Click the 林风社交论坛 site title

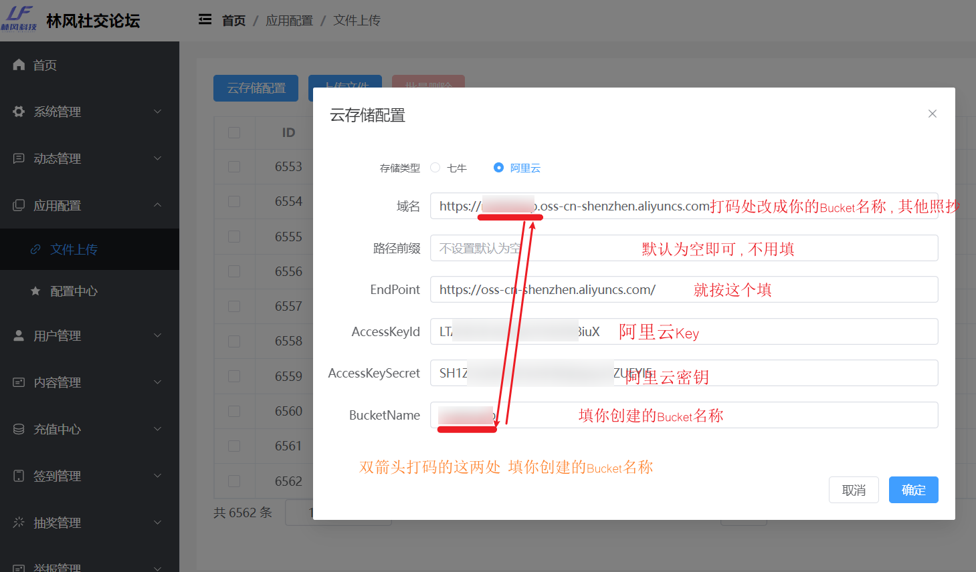(93, 21)
